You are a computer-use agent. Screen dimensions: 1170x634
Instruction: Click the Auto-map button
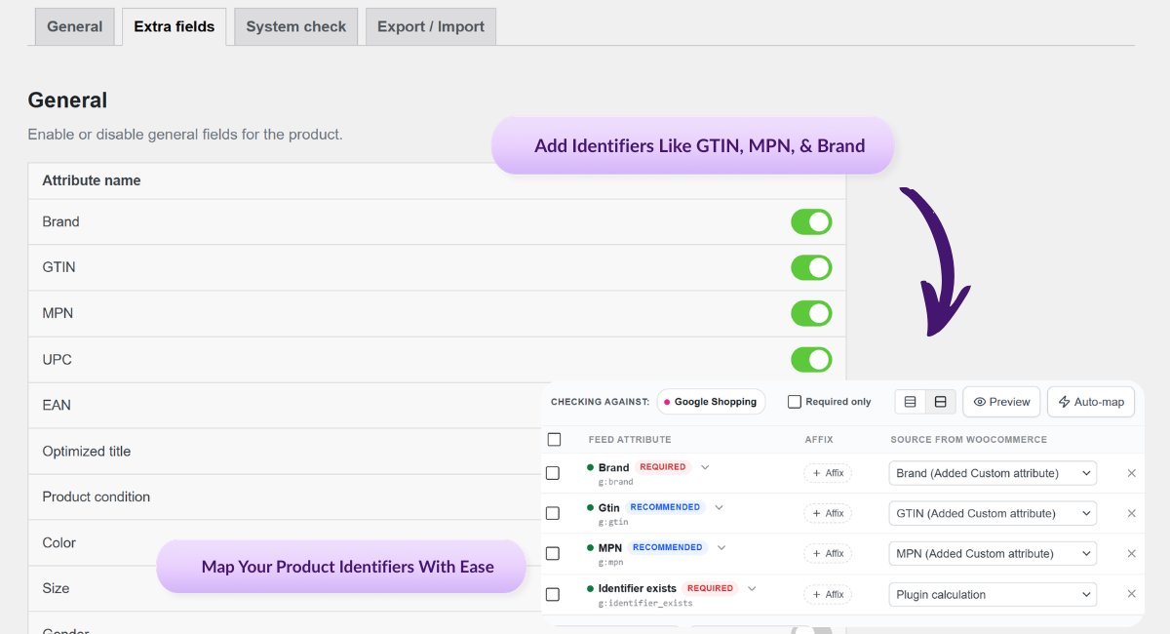click(1091, 402)
